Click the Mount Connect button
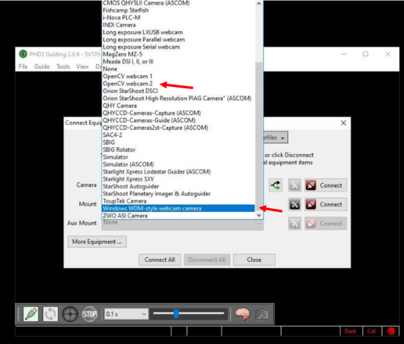 click(326, 205)
